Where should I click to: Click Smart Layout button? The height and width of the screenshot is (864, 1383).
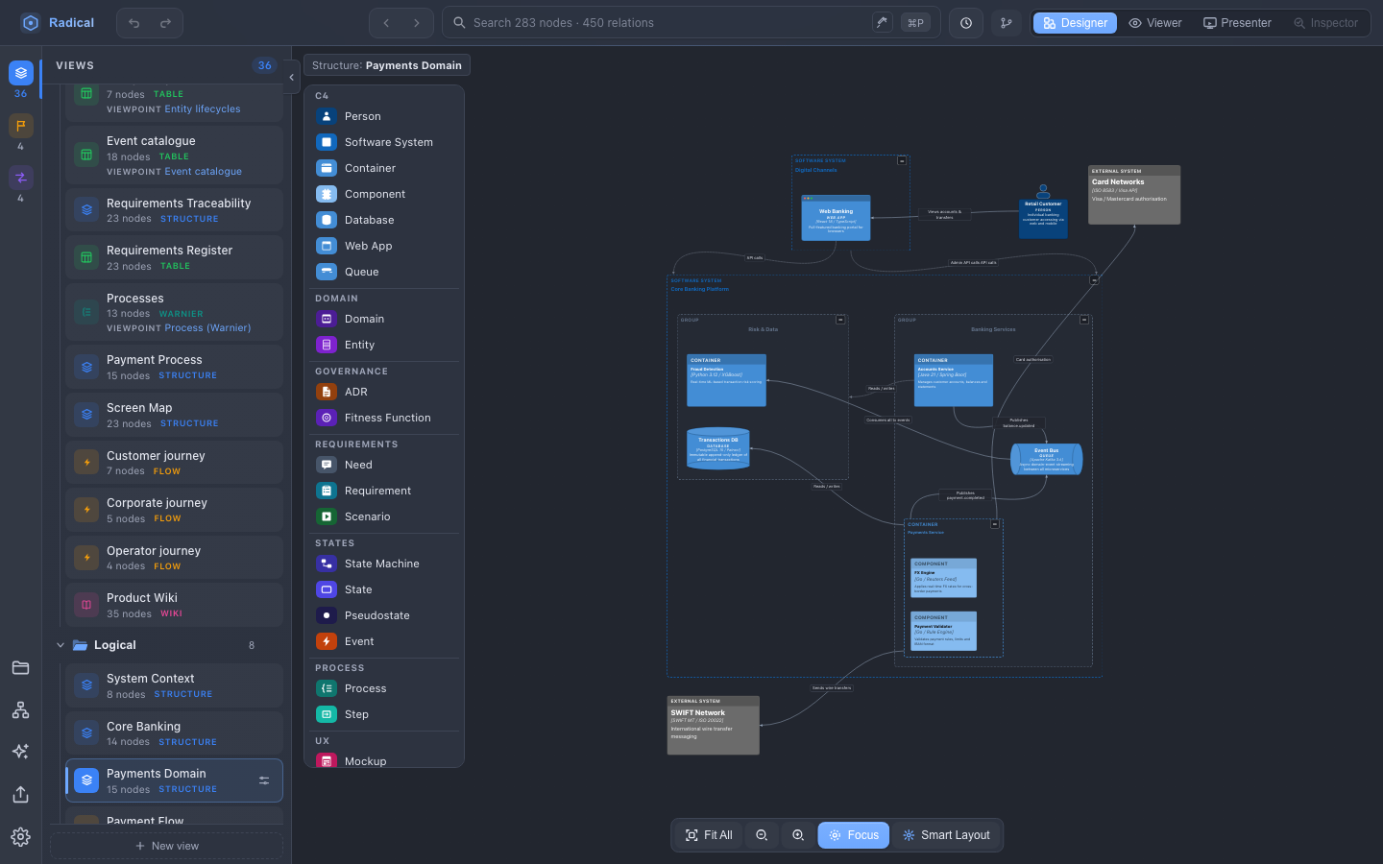(x=946, y=835)
